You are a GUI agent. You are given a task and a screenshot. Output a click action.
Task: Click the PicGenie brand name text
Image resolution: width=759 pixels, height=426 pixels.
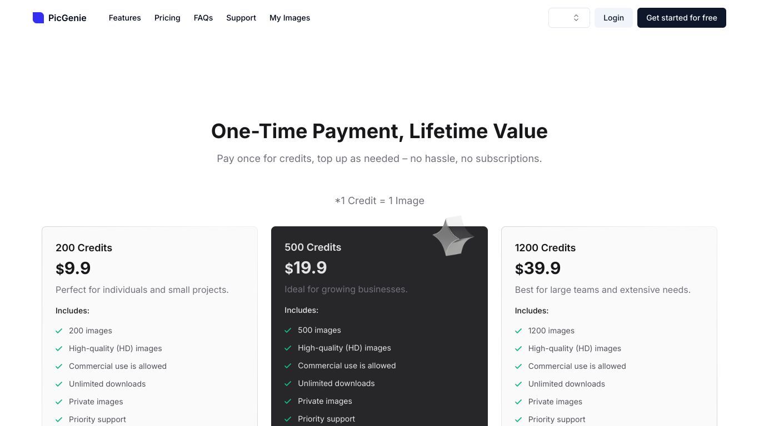pyautogui.click(x=67, y=18)
